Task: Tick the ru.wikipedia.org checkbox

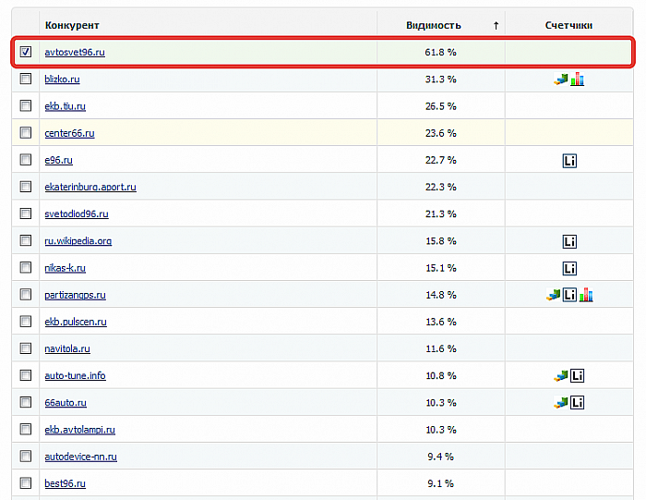Action: coord(26,240)
